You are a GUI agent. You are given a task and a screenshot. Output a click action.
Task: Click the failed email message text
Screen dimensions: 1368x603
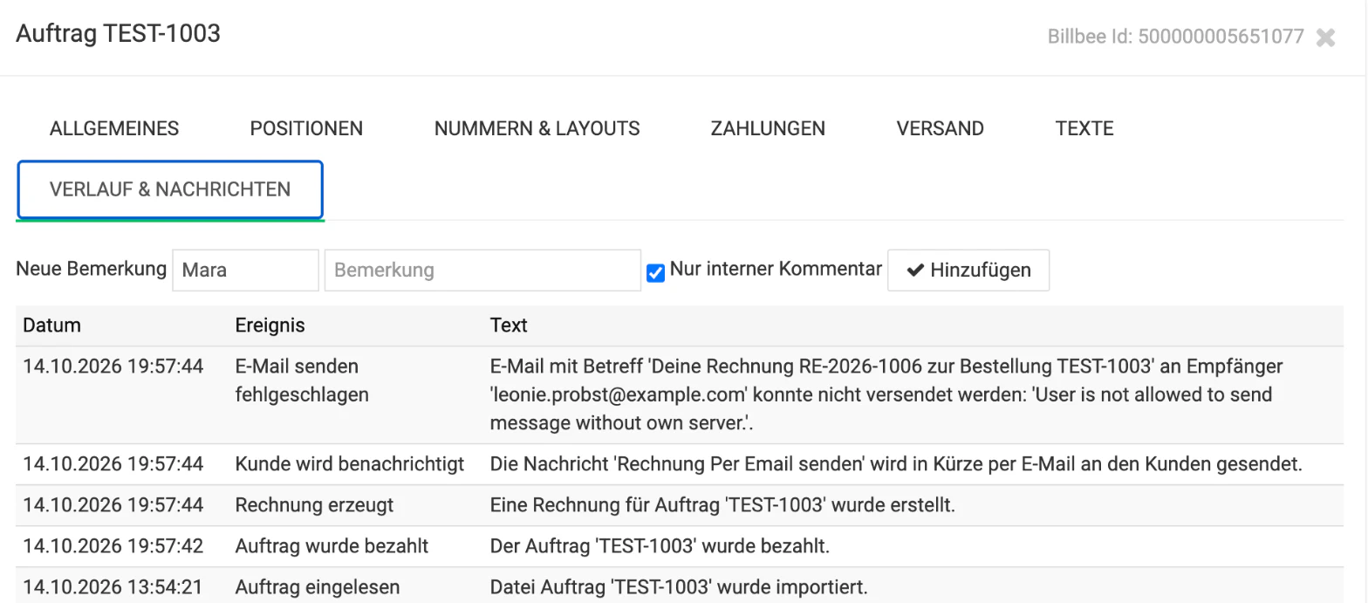(x=886, y=394)
